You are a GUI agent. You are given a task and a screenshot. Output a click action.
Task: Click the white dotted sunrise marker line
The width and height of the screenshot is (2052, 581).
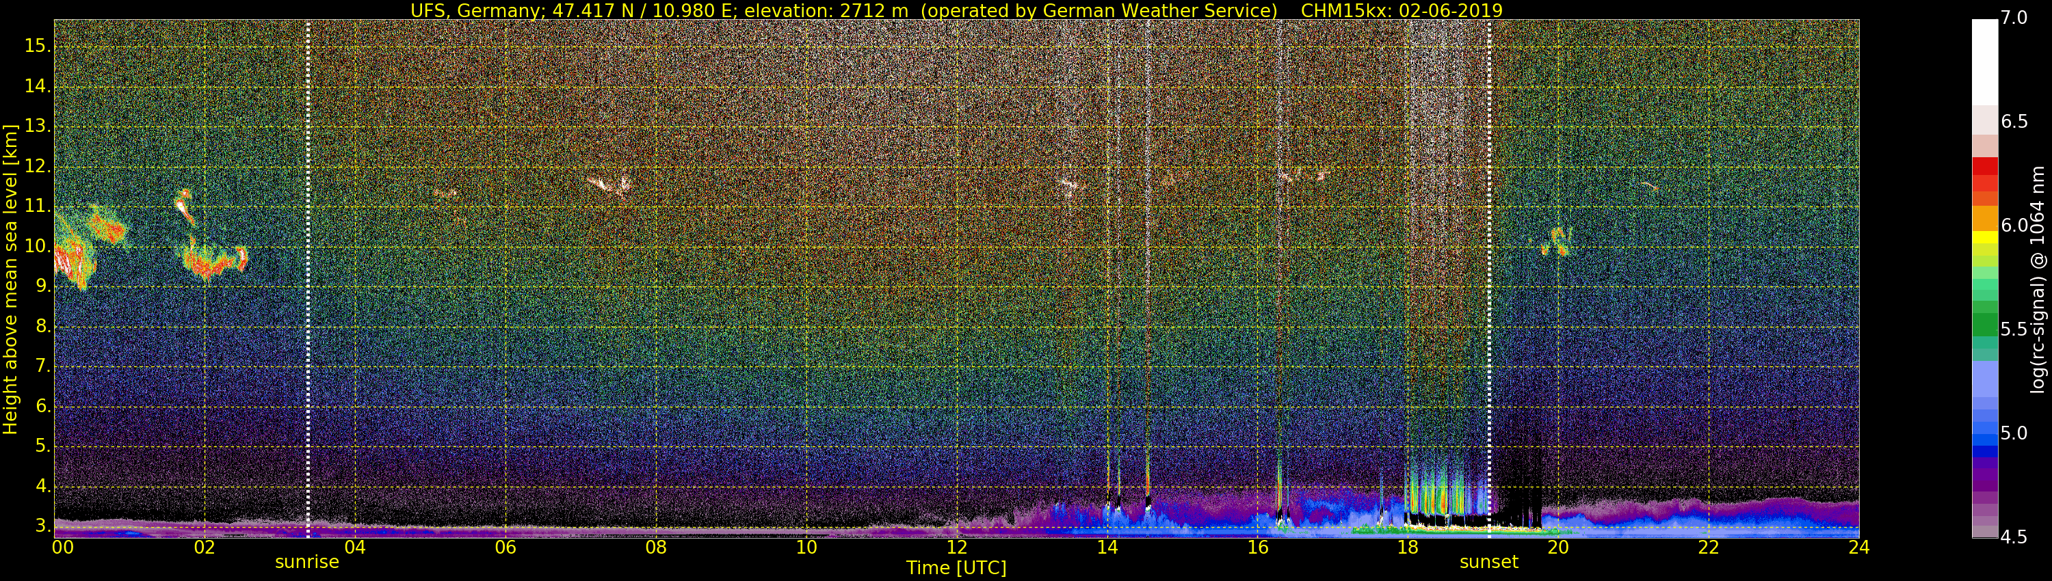(308, 279)
